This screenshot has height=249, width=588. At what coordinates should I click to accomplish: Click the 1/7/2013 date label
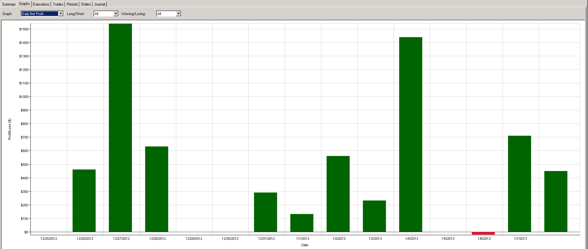click(x=520, y=239)
